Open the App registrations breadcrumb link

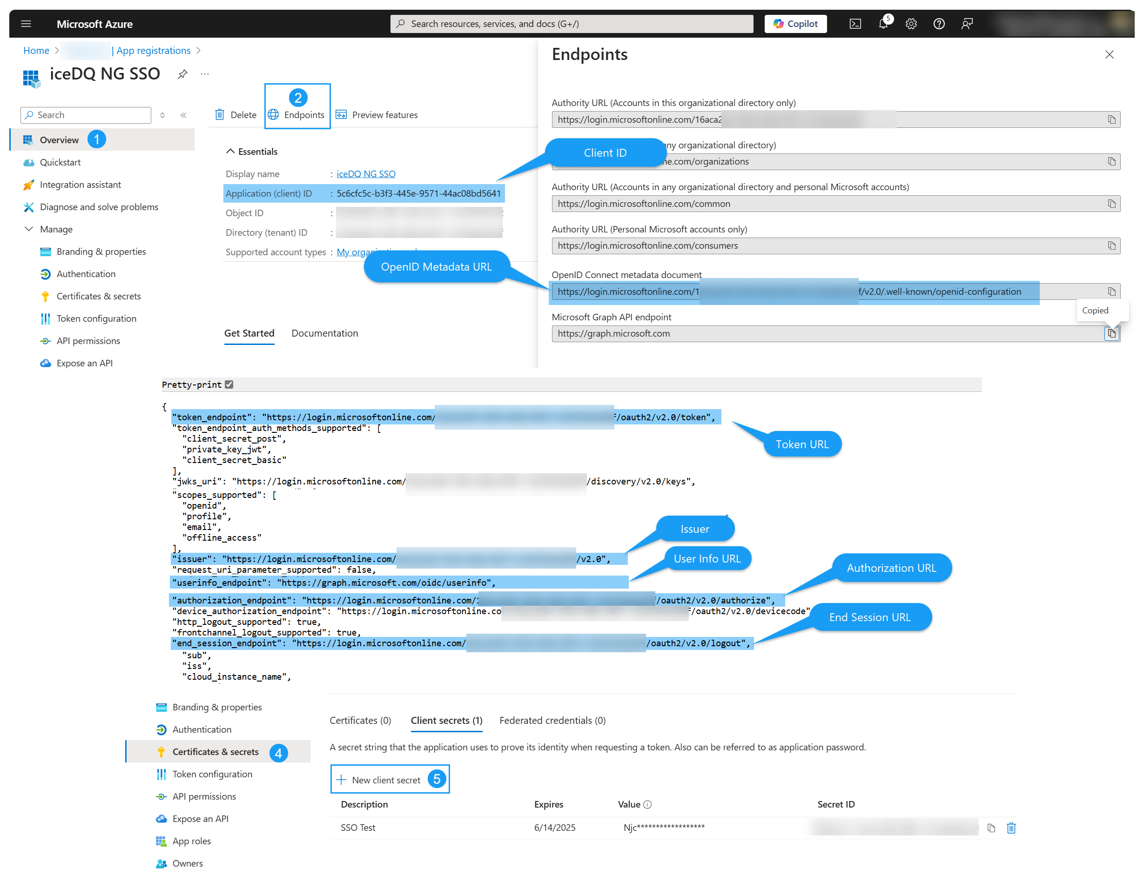coord(153,50)
